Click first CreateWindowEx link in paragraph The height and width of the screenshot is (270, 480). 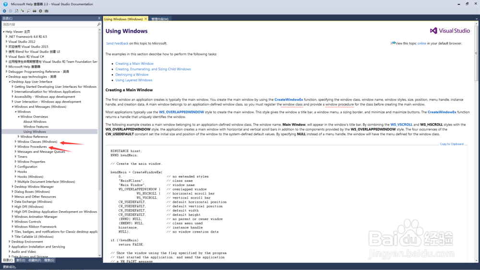pyautogui.click(x=288, y=100)
